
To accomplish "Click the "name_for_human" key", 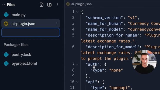I will click(x=104, y=24).
